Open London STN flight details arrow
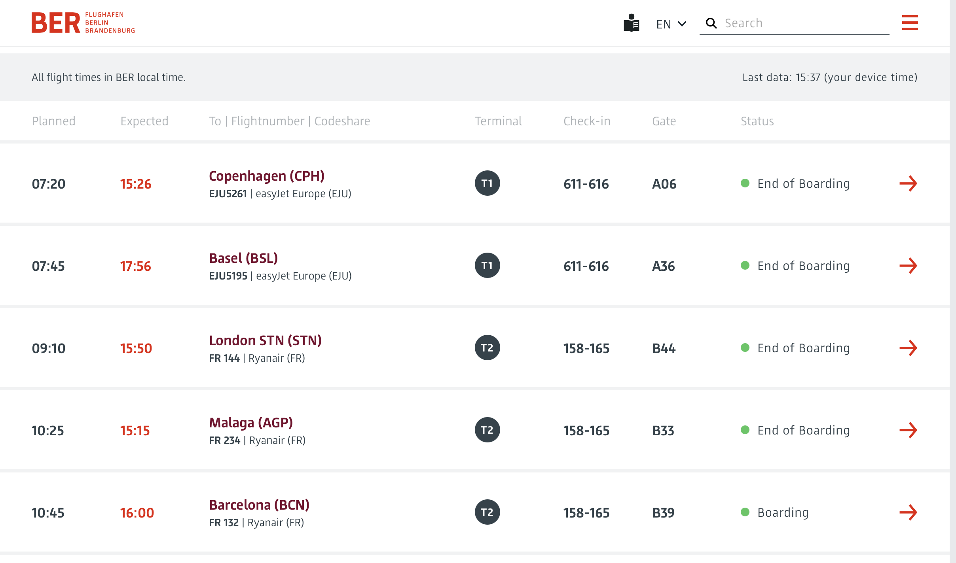The image size is (956, 563). [x=908, y=348]
